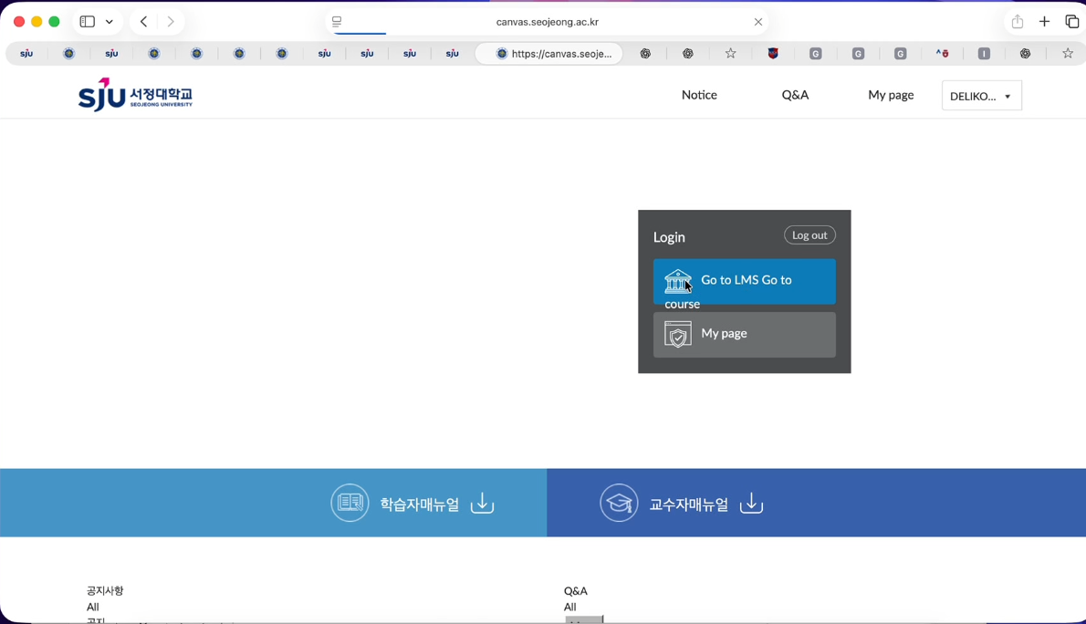Click the SJU Seojeong University logo

(x=135, y=94)
